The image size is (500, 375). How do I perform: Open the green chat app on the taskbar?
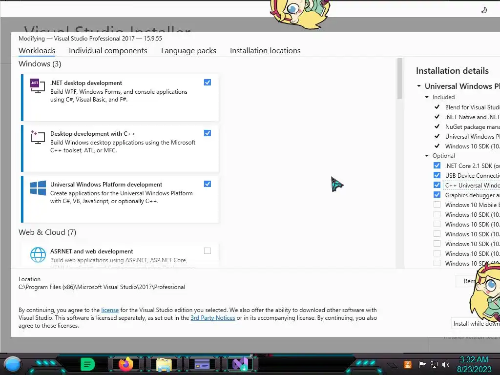(x=88, y=364)
